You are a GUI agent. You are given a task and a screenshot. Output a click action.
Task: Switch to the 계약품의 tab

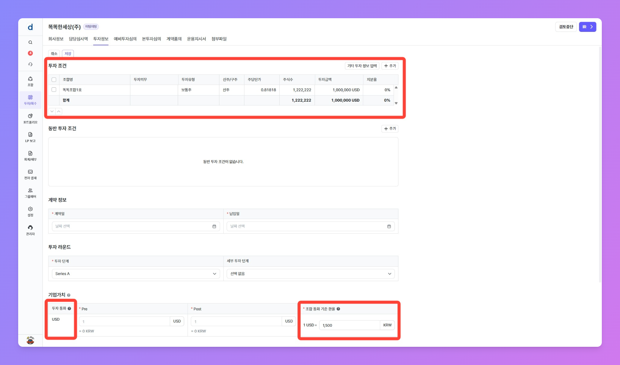174,39
